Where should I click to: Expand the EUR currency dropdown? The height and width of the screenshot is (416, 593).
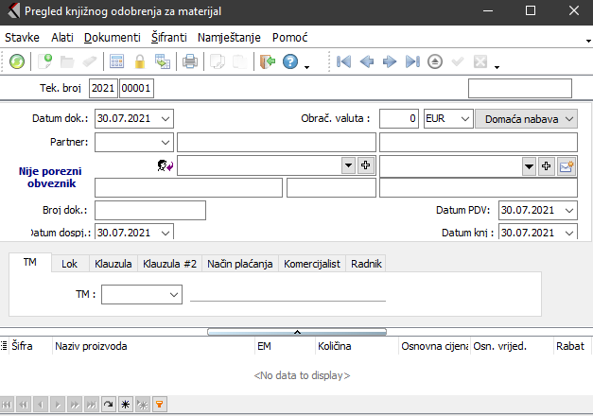[462, 118]
